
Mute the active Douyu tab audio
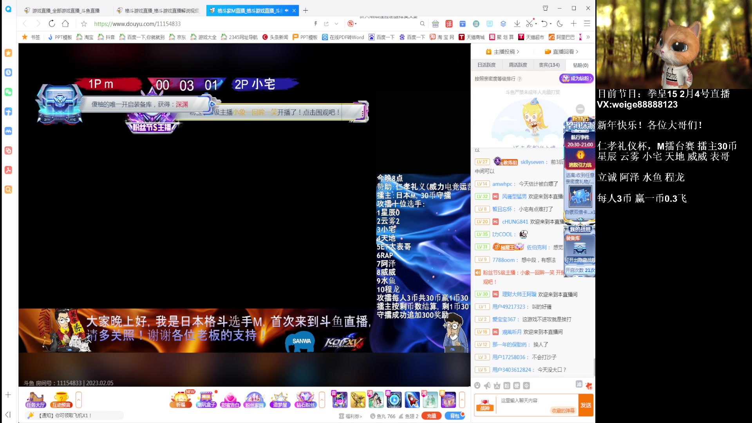point(286,11)
